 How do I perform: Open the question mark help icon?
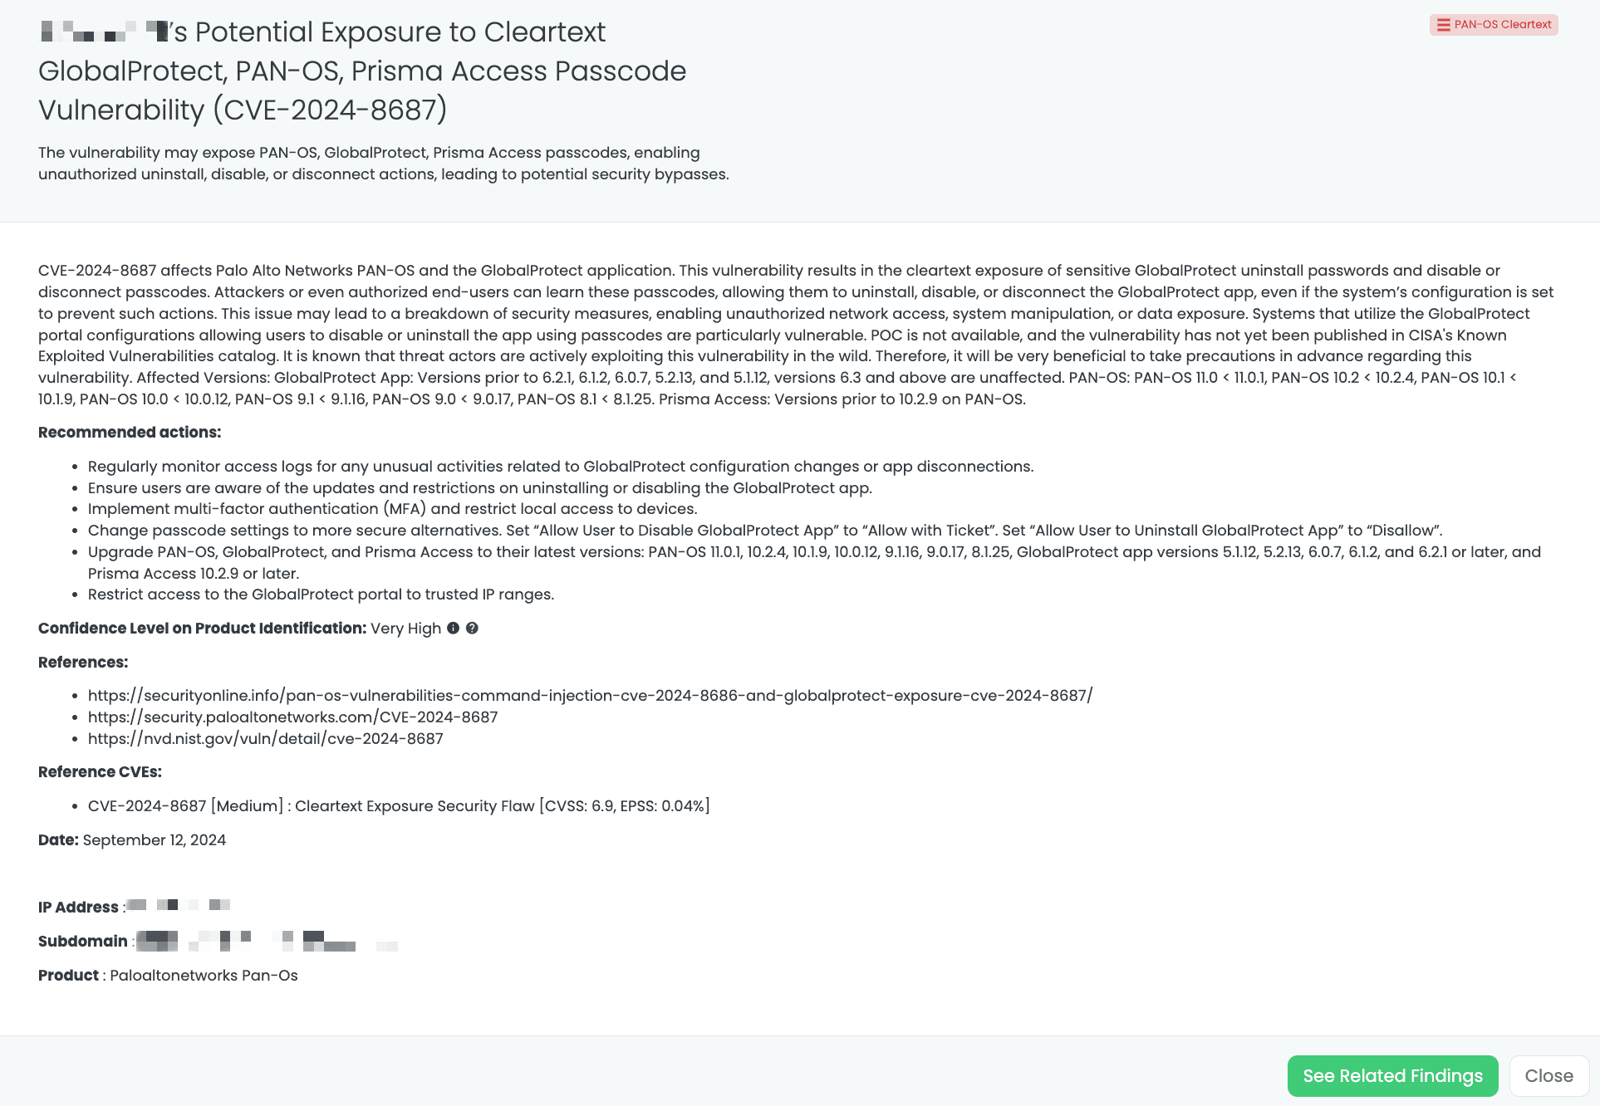[472, 629]
